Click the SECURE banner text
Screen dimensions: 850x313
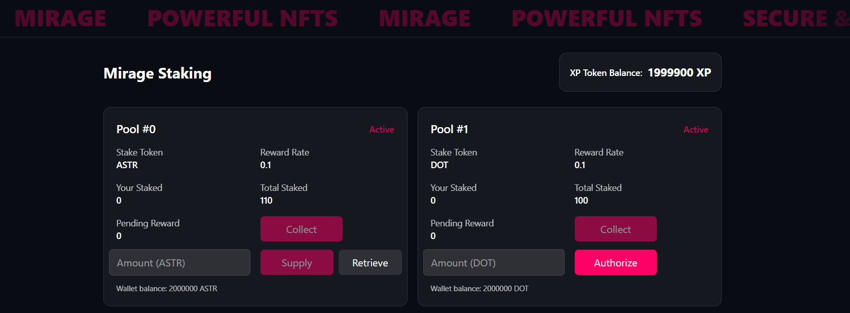pyautogui.click(x=785, y=19)
